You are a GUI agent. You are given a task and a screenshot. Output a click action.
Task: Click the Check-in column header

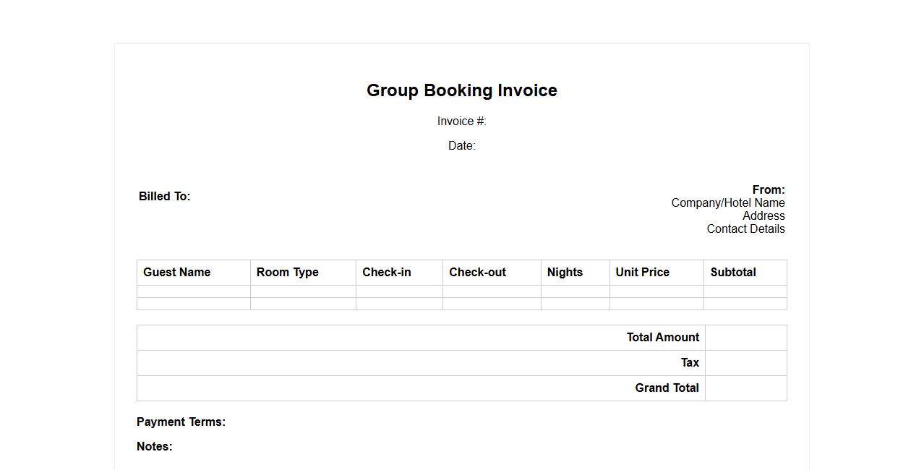[x=387, y=272]
